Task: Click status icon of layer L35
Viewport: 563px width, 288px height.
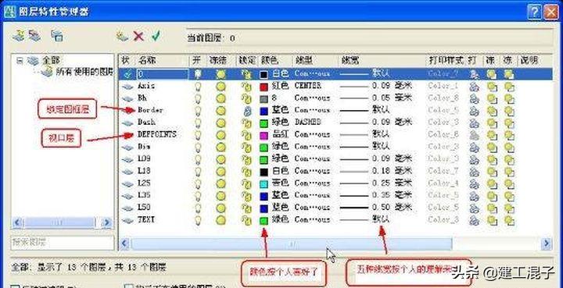Action: (x=127, y=196)
